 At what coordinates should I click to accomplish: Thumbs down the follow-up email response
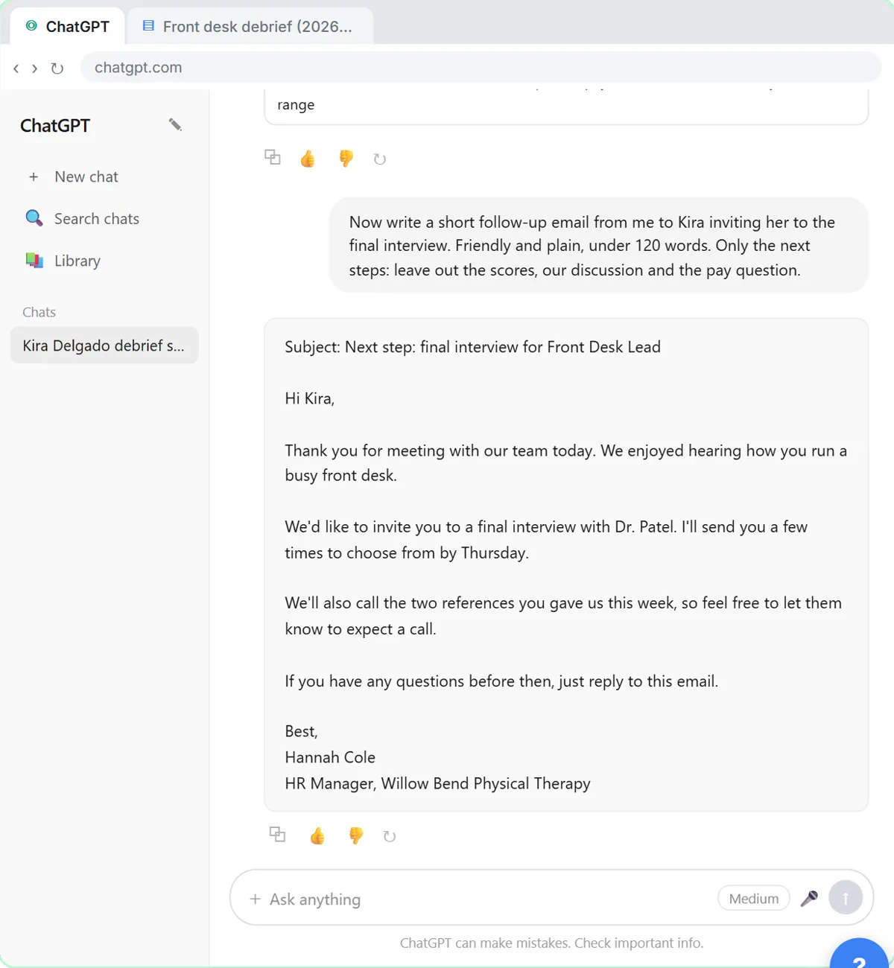356,835
